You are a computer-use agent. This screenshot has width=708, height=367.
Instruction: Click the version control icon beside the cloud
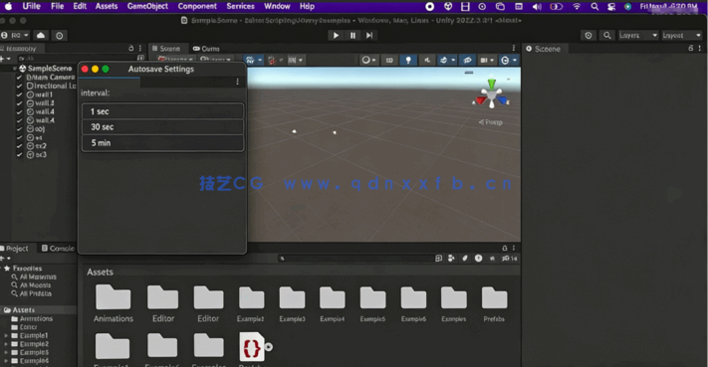click(59, 36)
